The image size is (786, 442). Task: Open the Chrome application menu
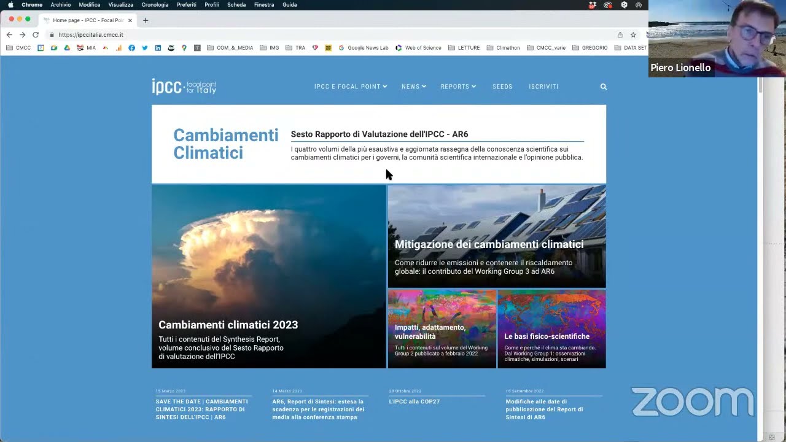(x=32, y=4)
